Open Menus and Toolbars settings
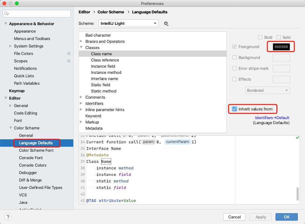The height and width of the screenshot is (224, 305). coord(32,39)
